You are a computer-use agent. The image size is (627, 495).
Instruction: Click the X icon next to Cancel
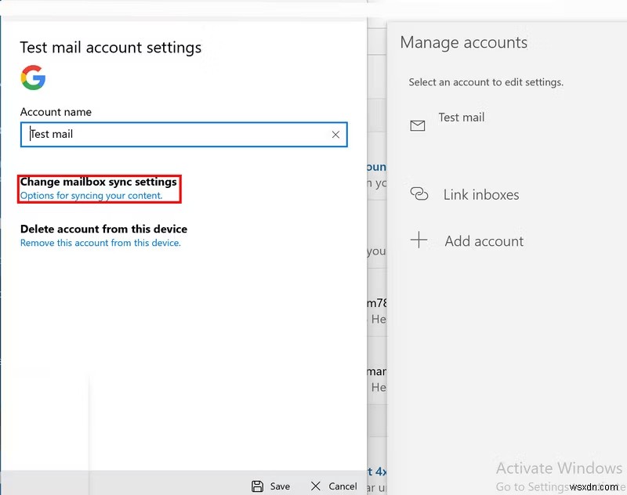[316, 486]
